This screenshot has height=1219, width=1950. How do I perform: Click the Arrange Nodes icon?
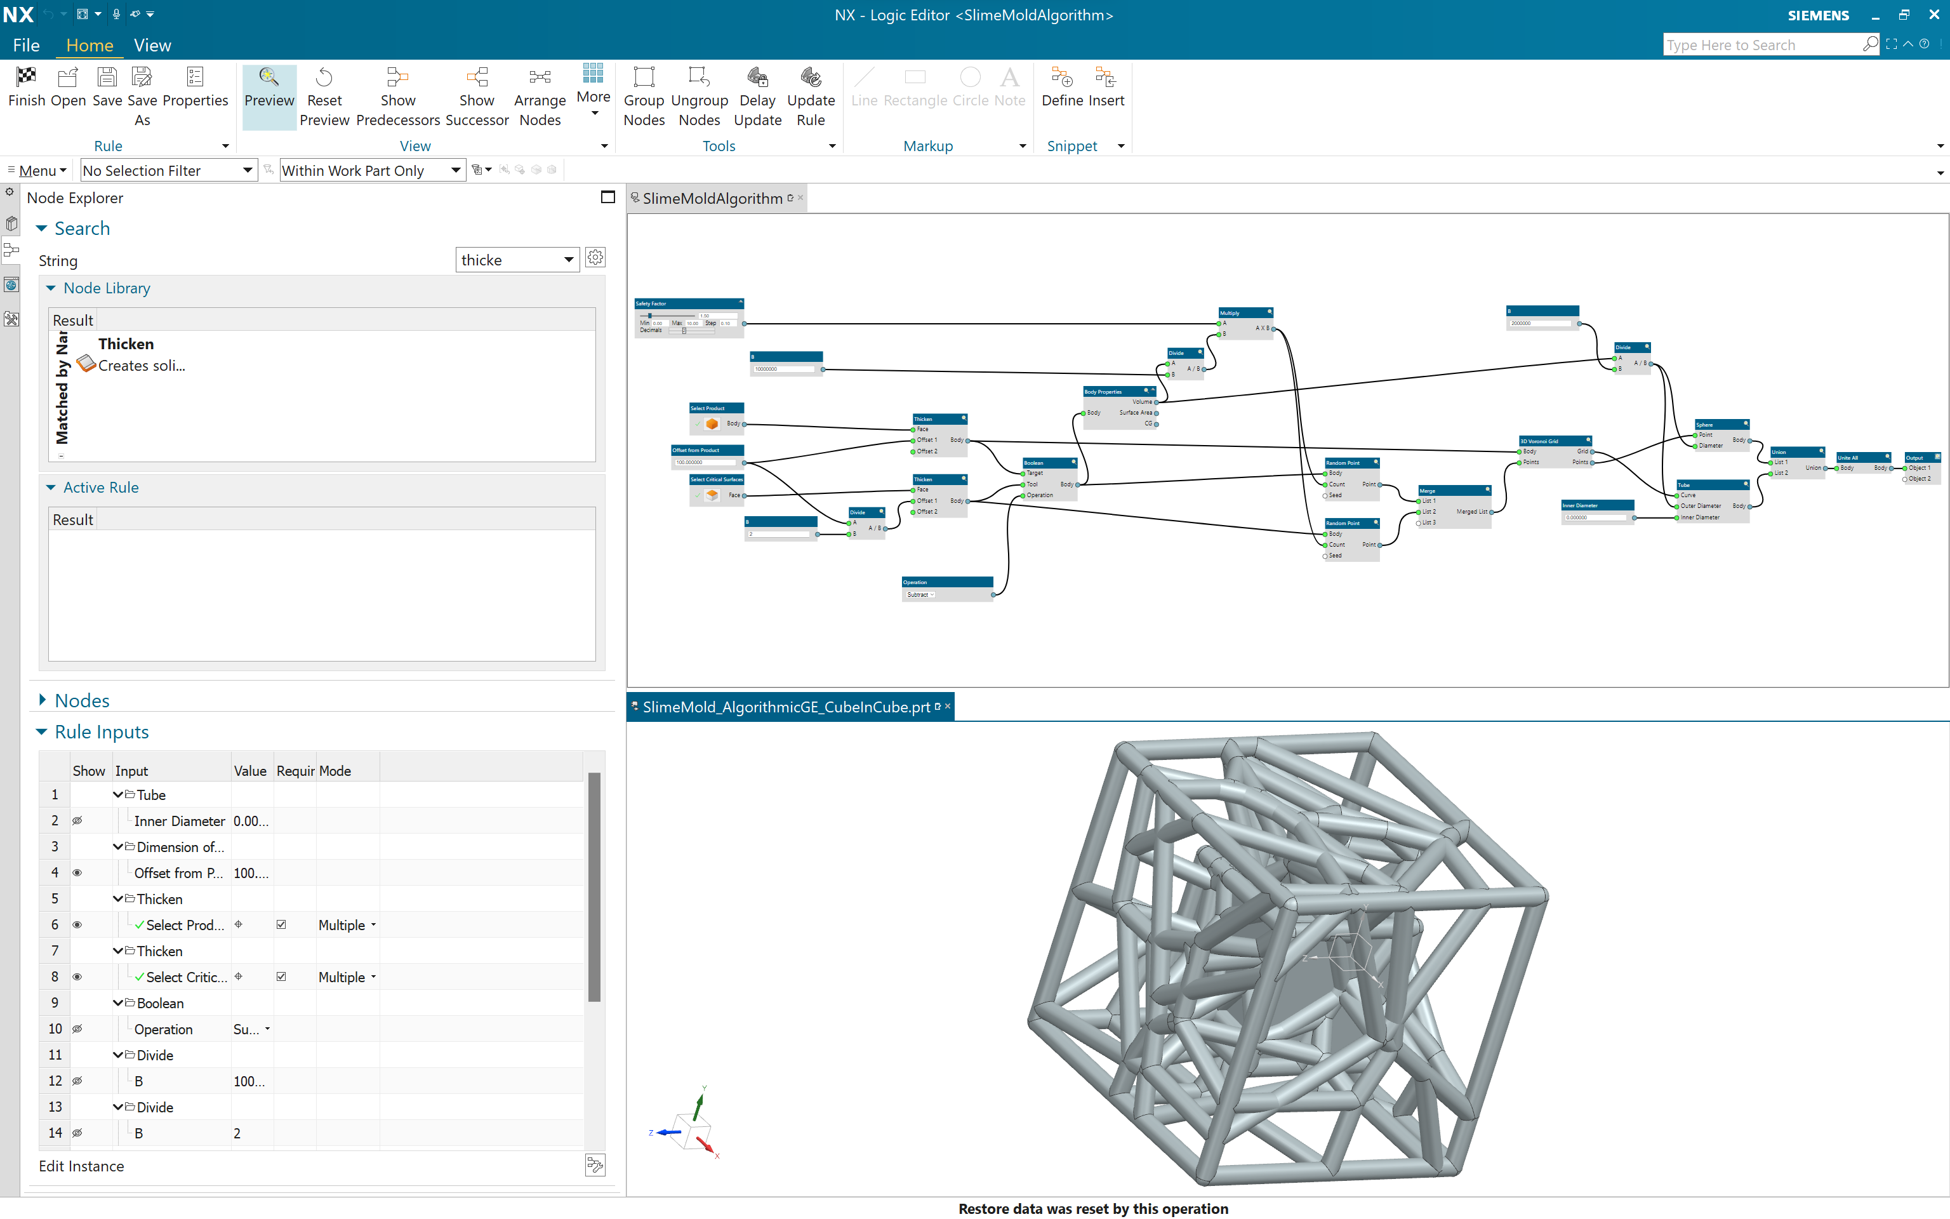pos(539,77)
